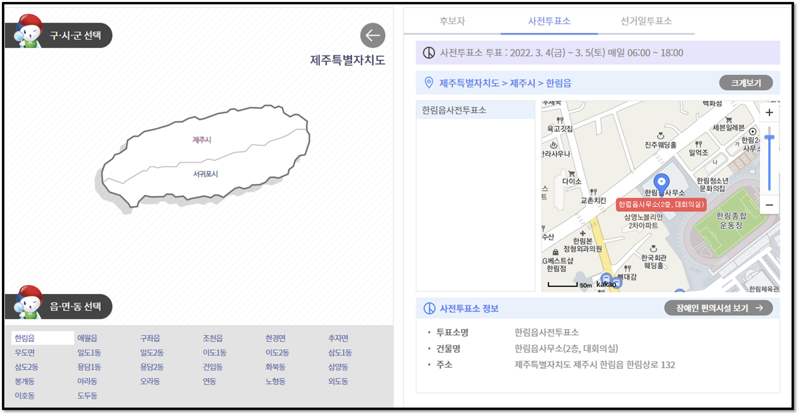Zoom out with the map minus button
The height and width of the screenshot is (415, 799).
click(x=769, y=205)
